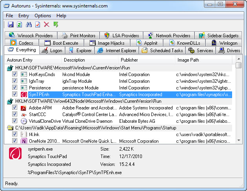Click the OneNote 2010 row icon
Screen dimensions: 247x191
point(24,141)
